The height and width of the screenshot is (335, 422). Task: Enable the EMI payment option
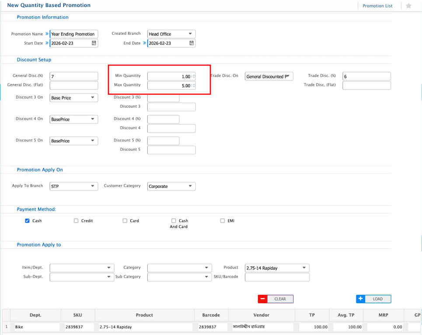click(x=223, y=221)
